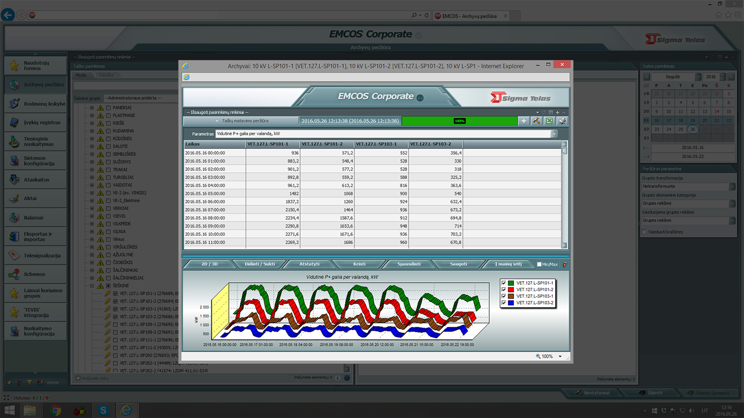Viewport: 744px width, 418px height.
Task: Select day 26 in the calendar
Action: (x=693, y=129)
